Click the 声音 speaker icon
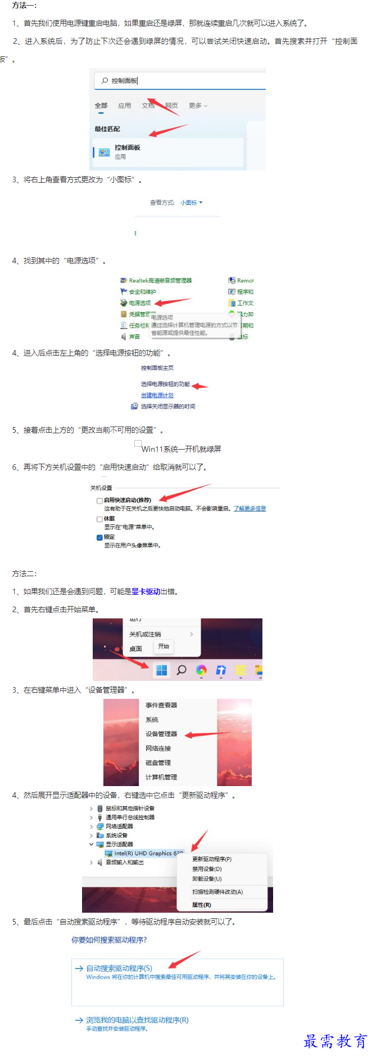 [x=124, y=336]
